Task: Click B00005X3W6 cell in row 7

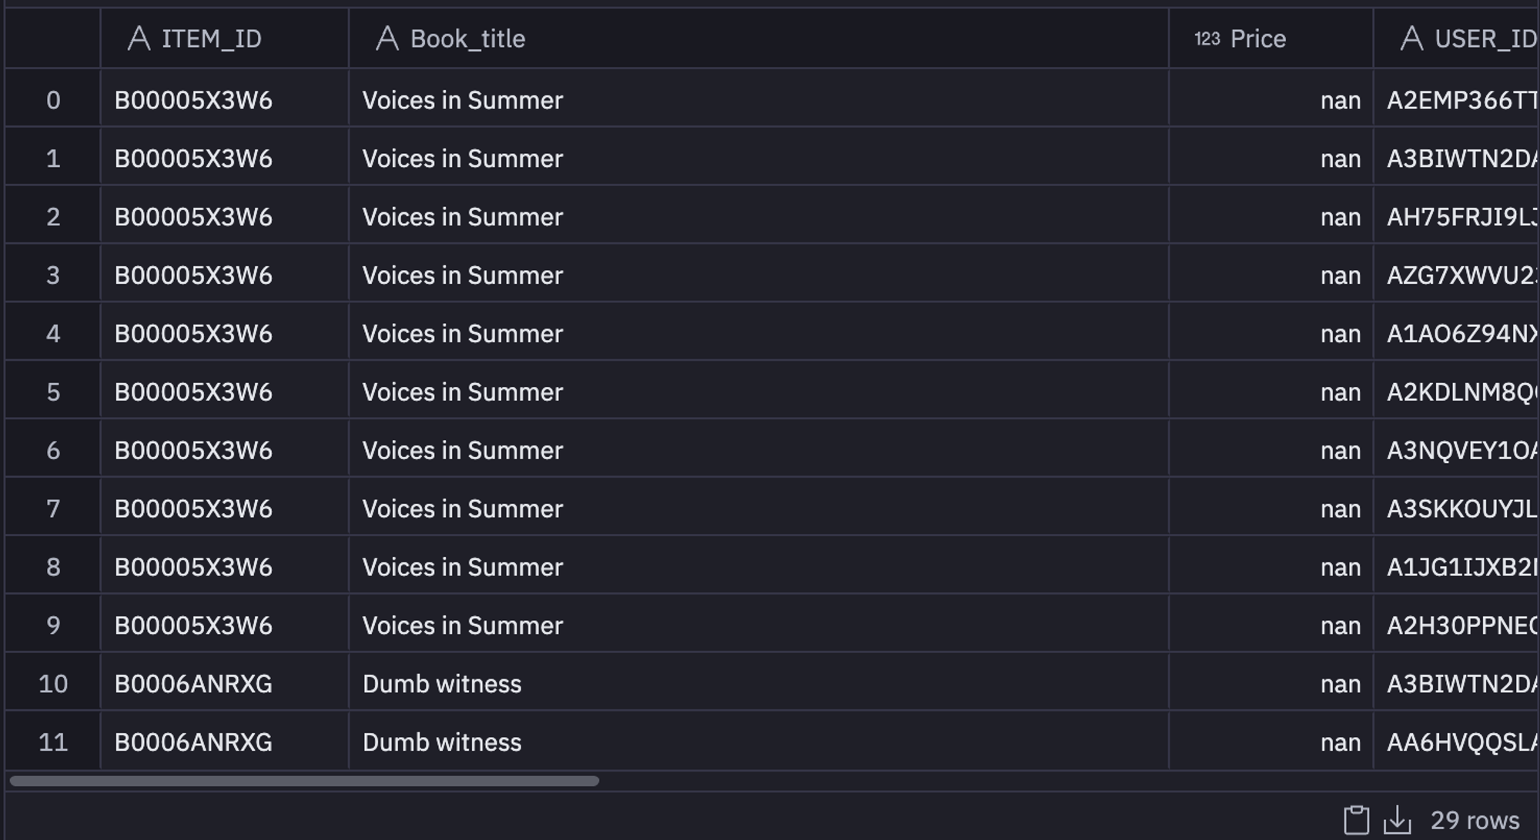Action: 193,508
